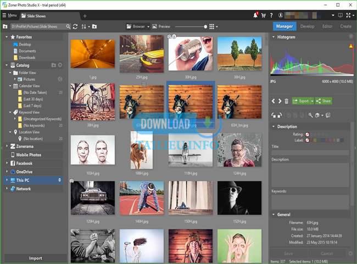This screenshot has width=357, height=264.
Task: Click the Import button
Action: coord(36,258)
